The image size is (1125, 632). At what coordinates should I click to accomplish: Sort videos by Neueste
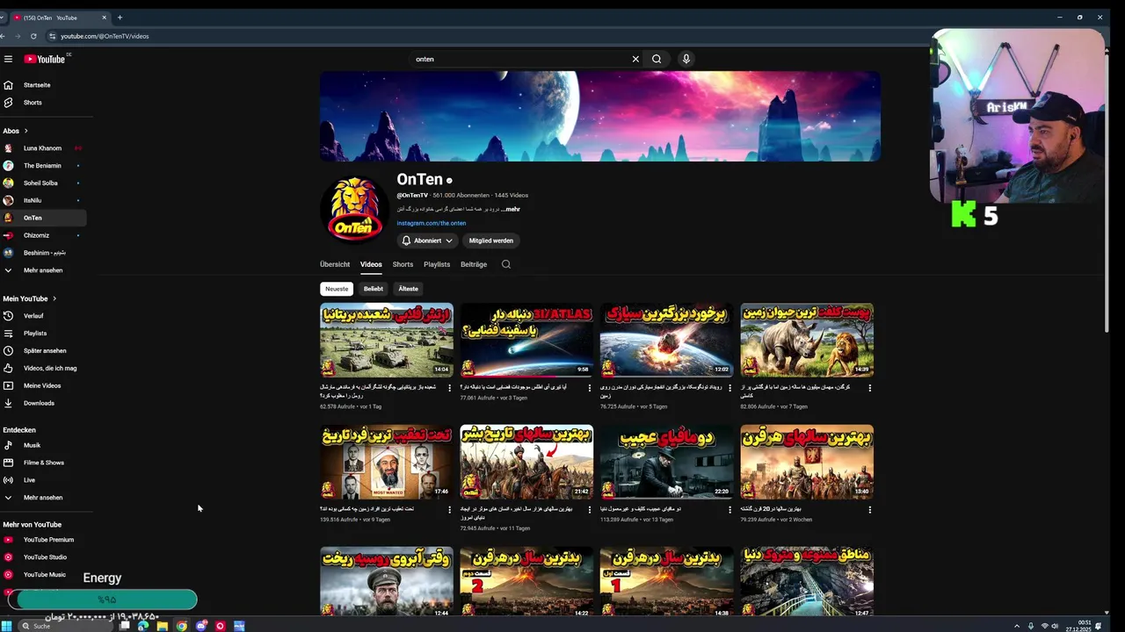point(337,289)
